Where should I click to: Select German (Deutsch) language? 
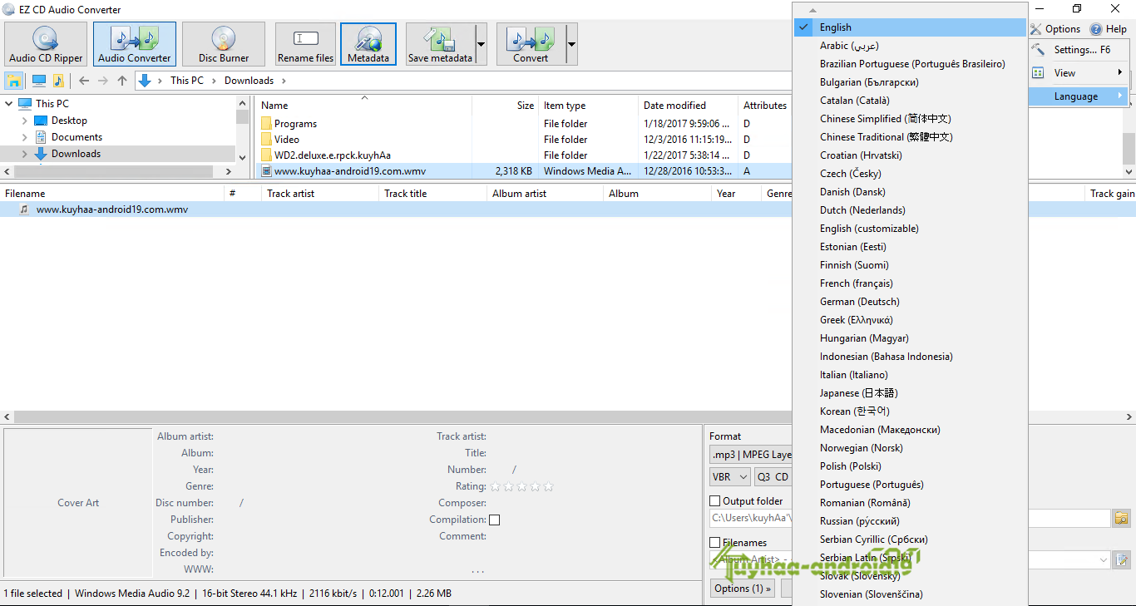pyautogui.click(x=911, y=302)
